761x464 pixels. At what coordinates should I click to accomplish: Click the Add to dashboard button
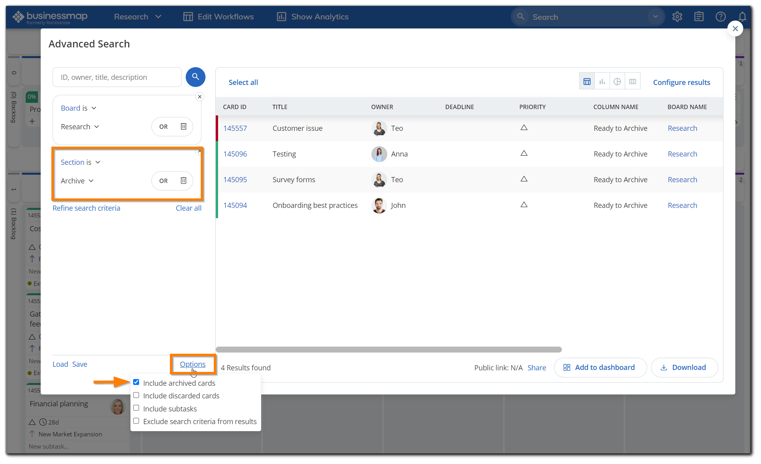pos(600,367)
